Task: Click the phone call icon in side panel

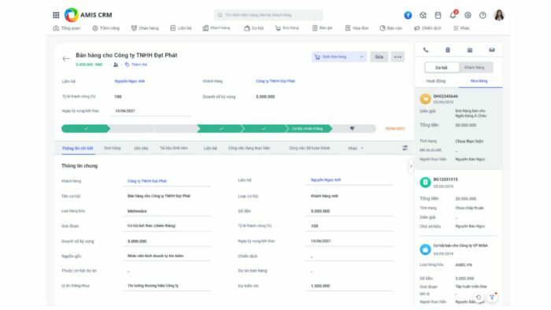Action: pyautogui.click(x=426, y=50)
